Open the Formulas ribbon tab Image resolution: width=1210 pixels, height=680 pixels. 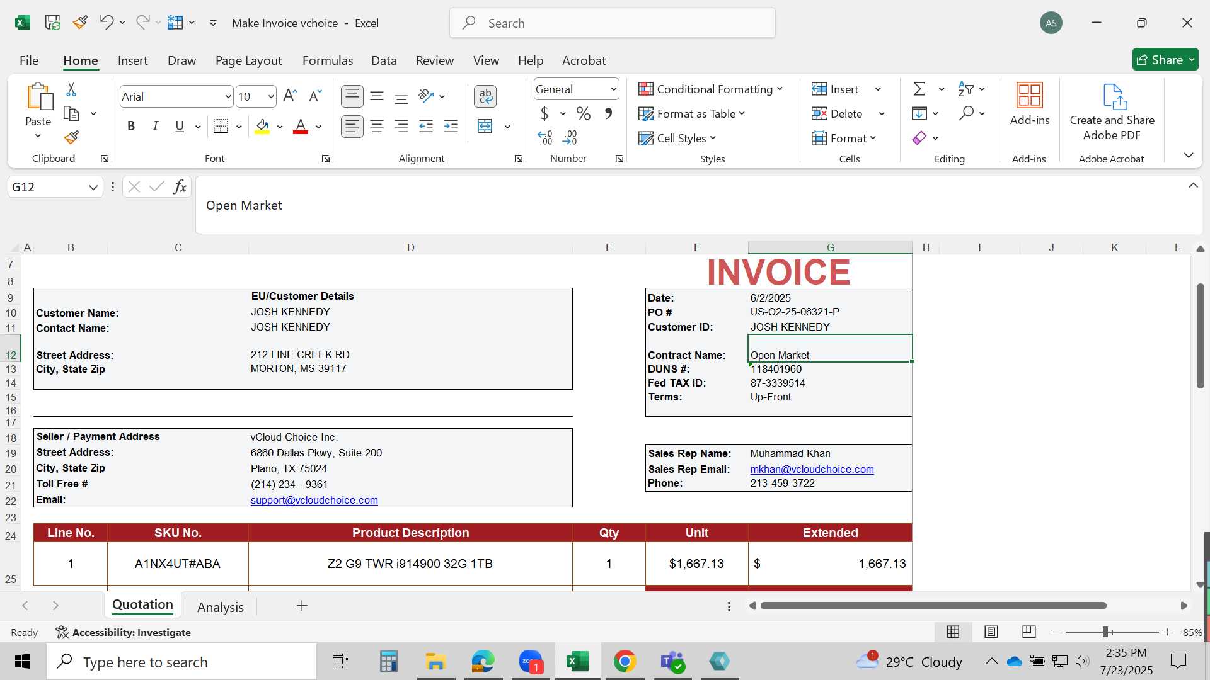tap(328, 60)
